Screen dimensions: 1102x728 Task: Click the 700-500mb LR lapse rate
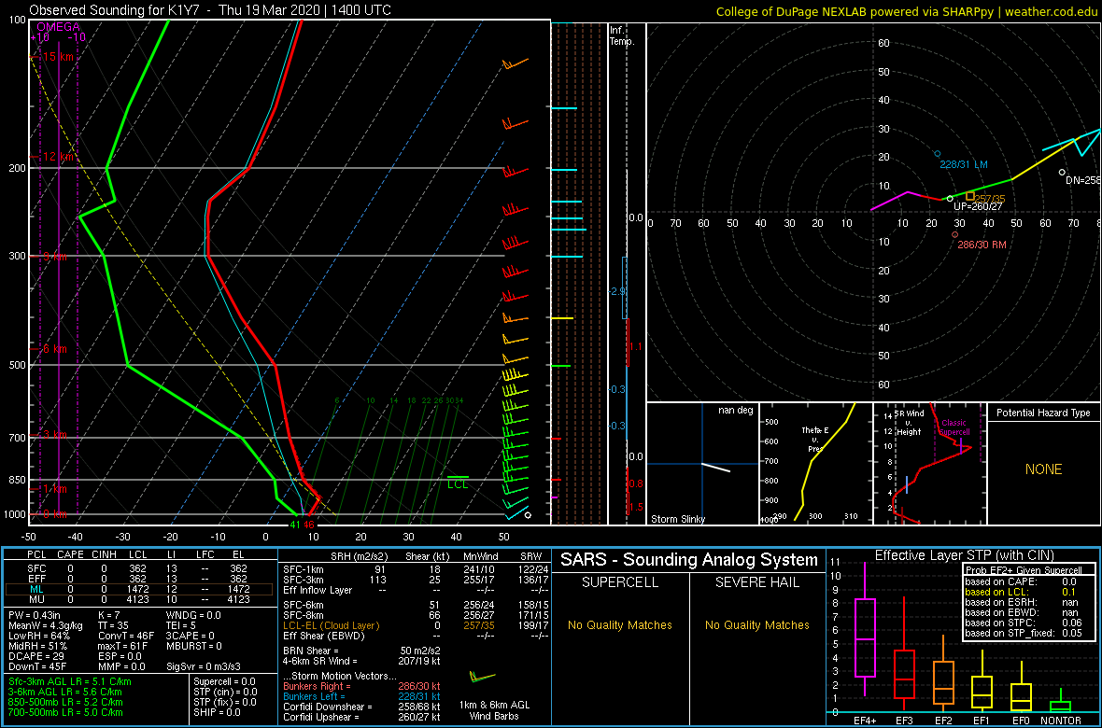64,712
